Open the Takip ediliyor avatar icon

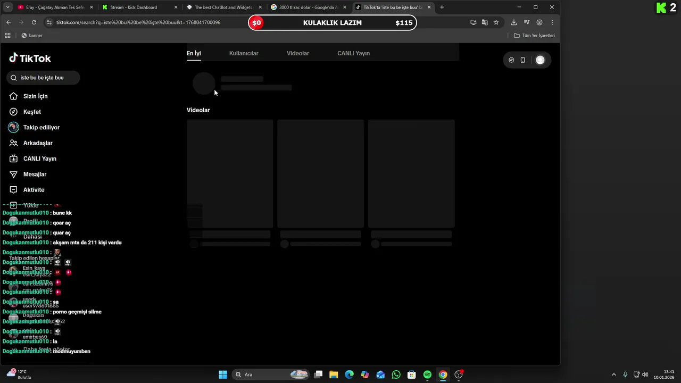coord(13,127)
